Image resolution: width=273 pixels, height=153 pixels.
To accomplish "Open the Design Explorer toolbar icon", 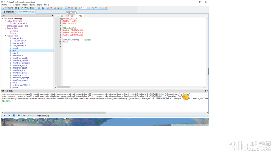I will (30, 8).
